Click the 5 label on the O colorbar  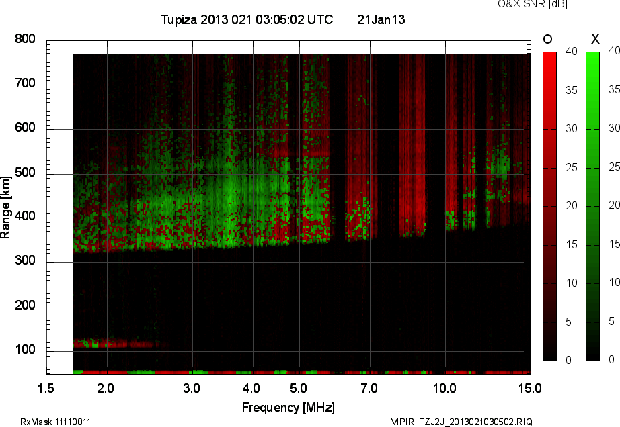(x=569, y=322)
